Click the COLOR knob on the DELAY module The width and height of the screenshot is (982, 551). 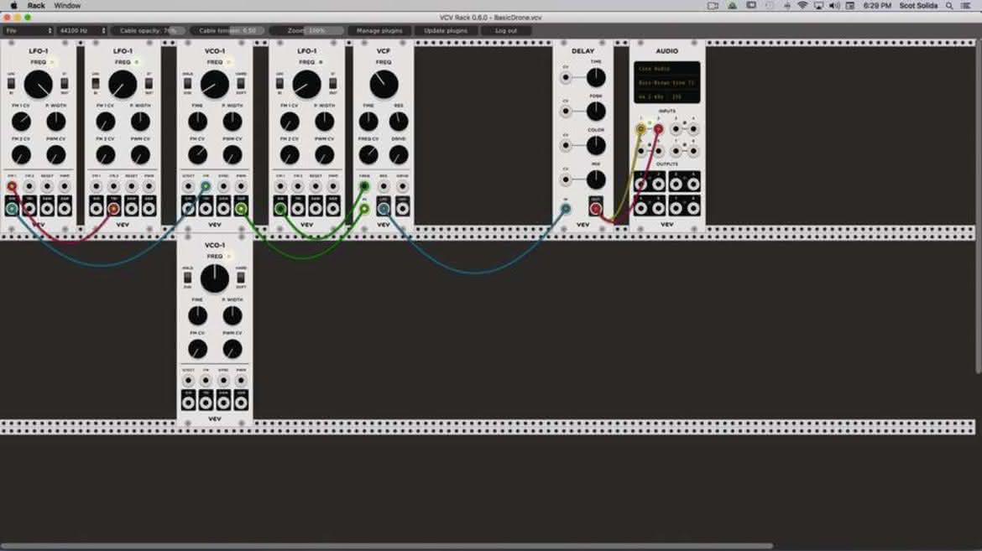[x=596, y=145]
